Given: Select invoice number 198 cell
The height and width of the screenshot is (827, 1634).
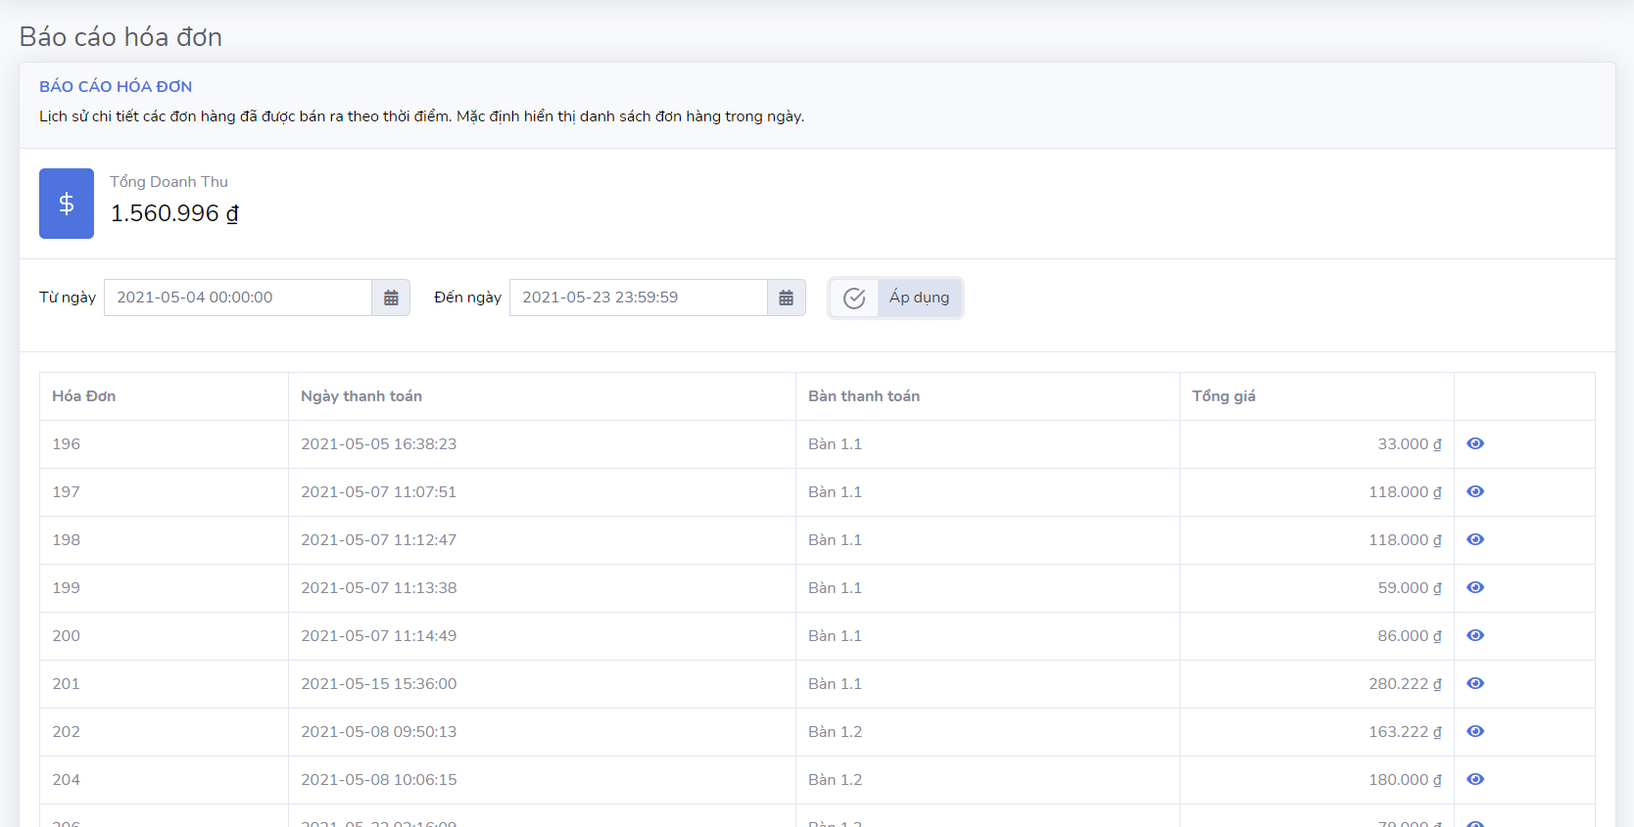Looking at the screenshot, I should click(164, 540).
